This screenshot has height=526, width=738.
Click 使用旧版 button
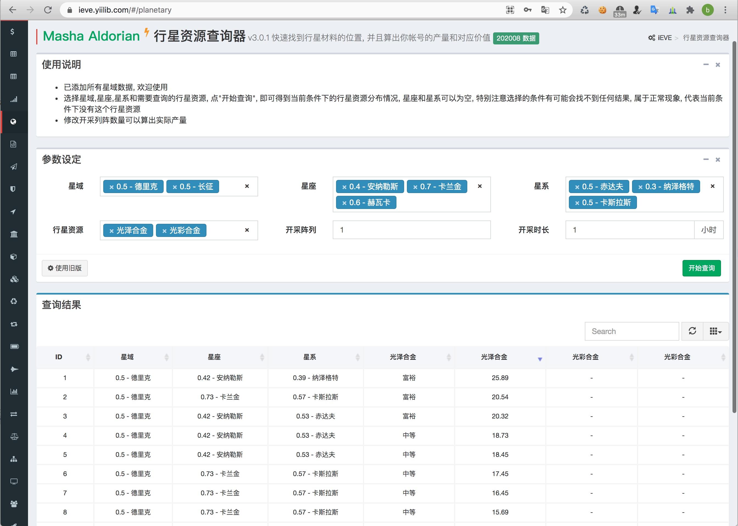pos(65,268)
